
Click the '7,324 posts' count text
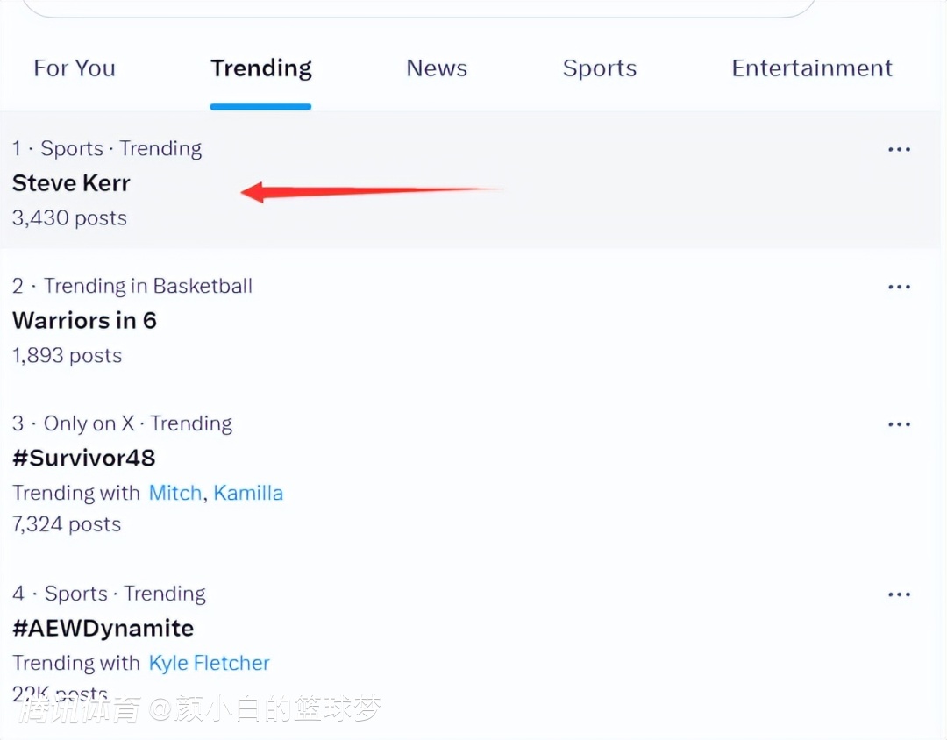67,524
